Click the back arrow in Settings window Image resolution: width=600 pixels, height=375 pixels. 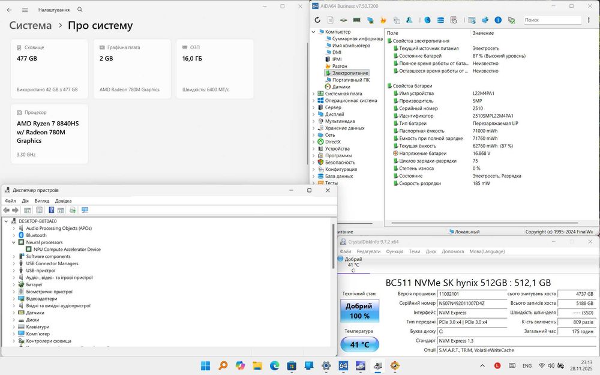(9, 10)
